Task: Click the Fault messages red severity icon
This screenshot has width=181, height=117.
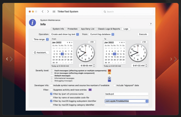Action: [109, 71]
